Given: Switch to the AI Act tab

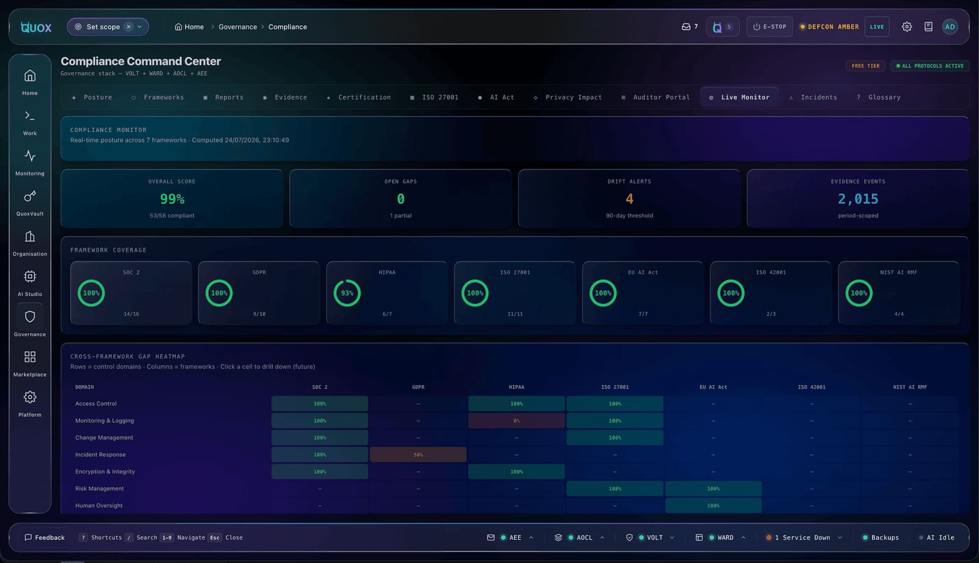Looking at the screenshot, I should coord(496,97).
